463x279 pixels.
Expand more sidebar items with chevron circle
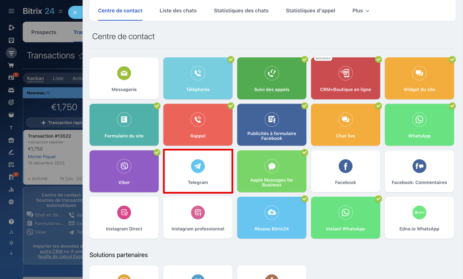pos(11,202)
